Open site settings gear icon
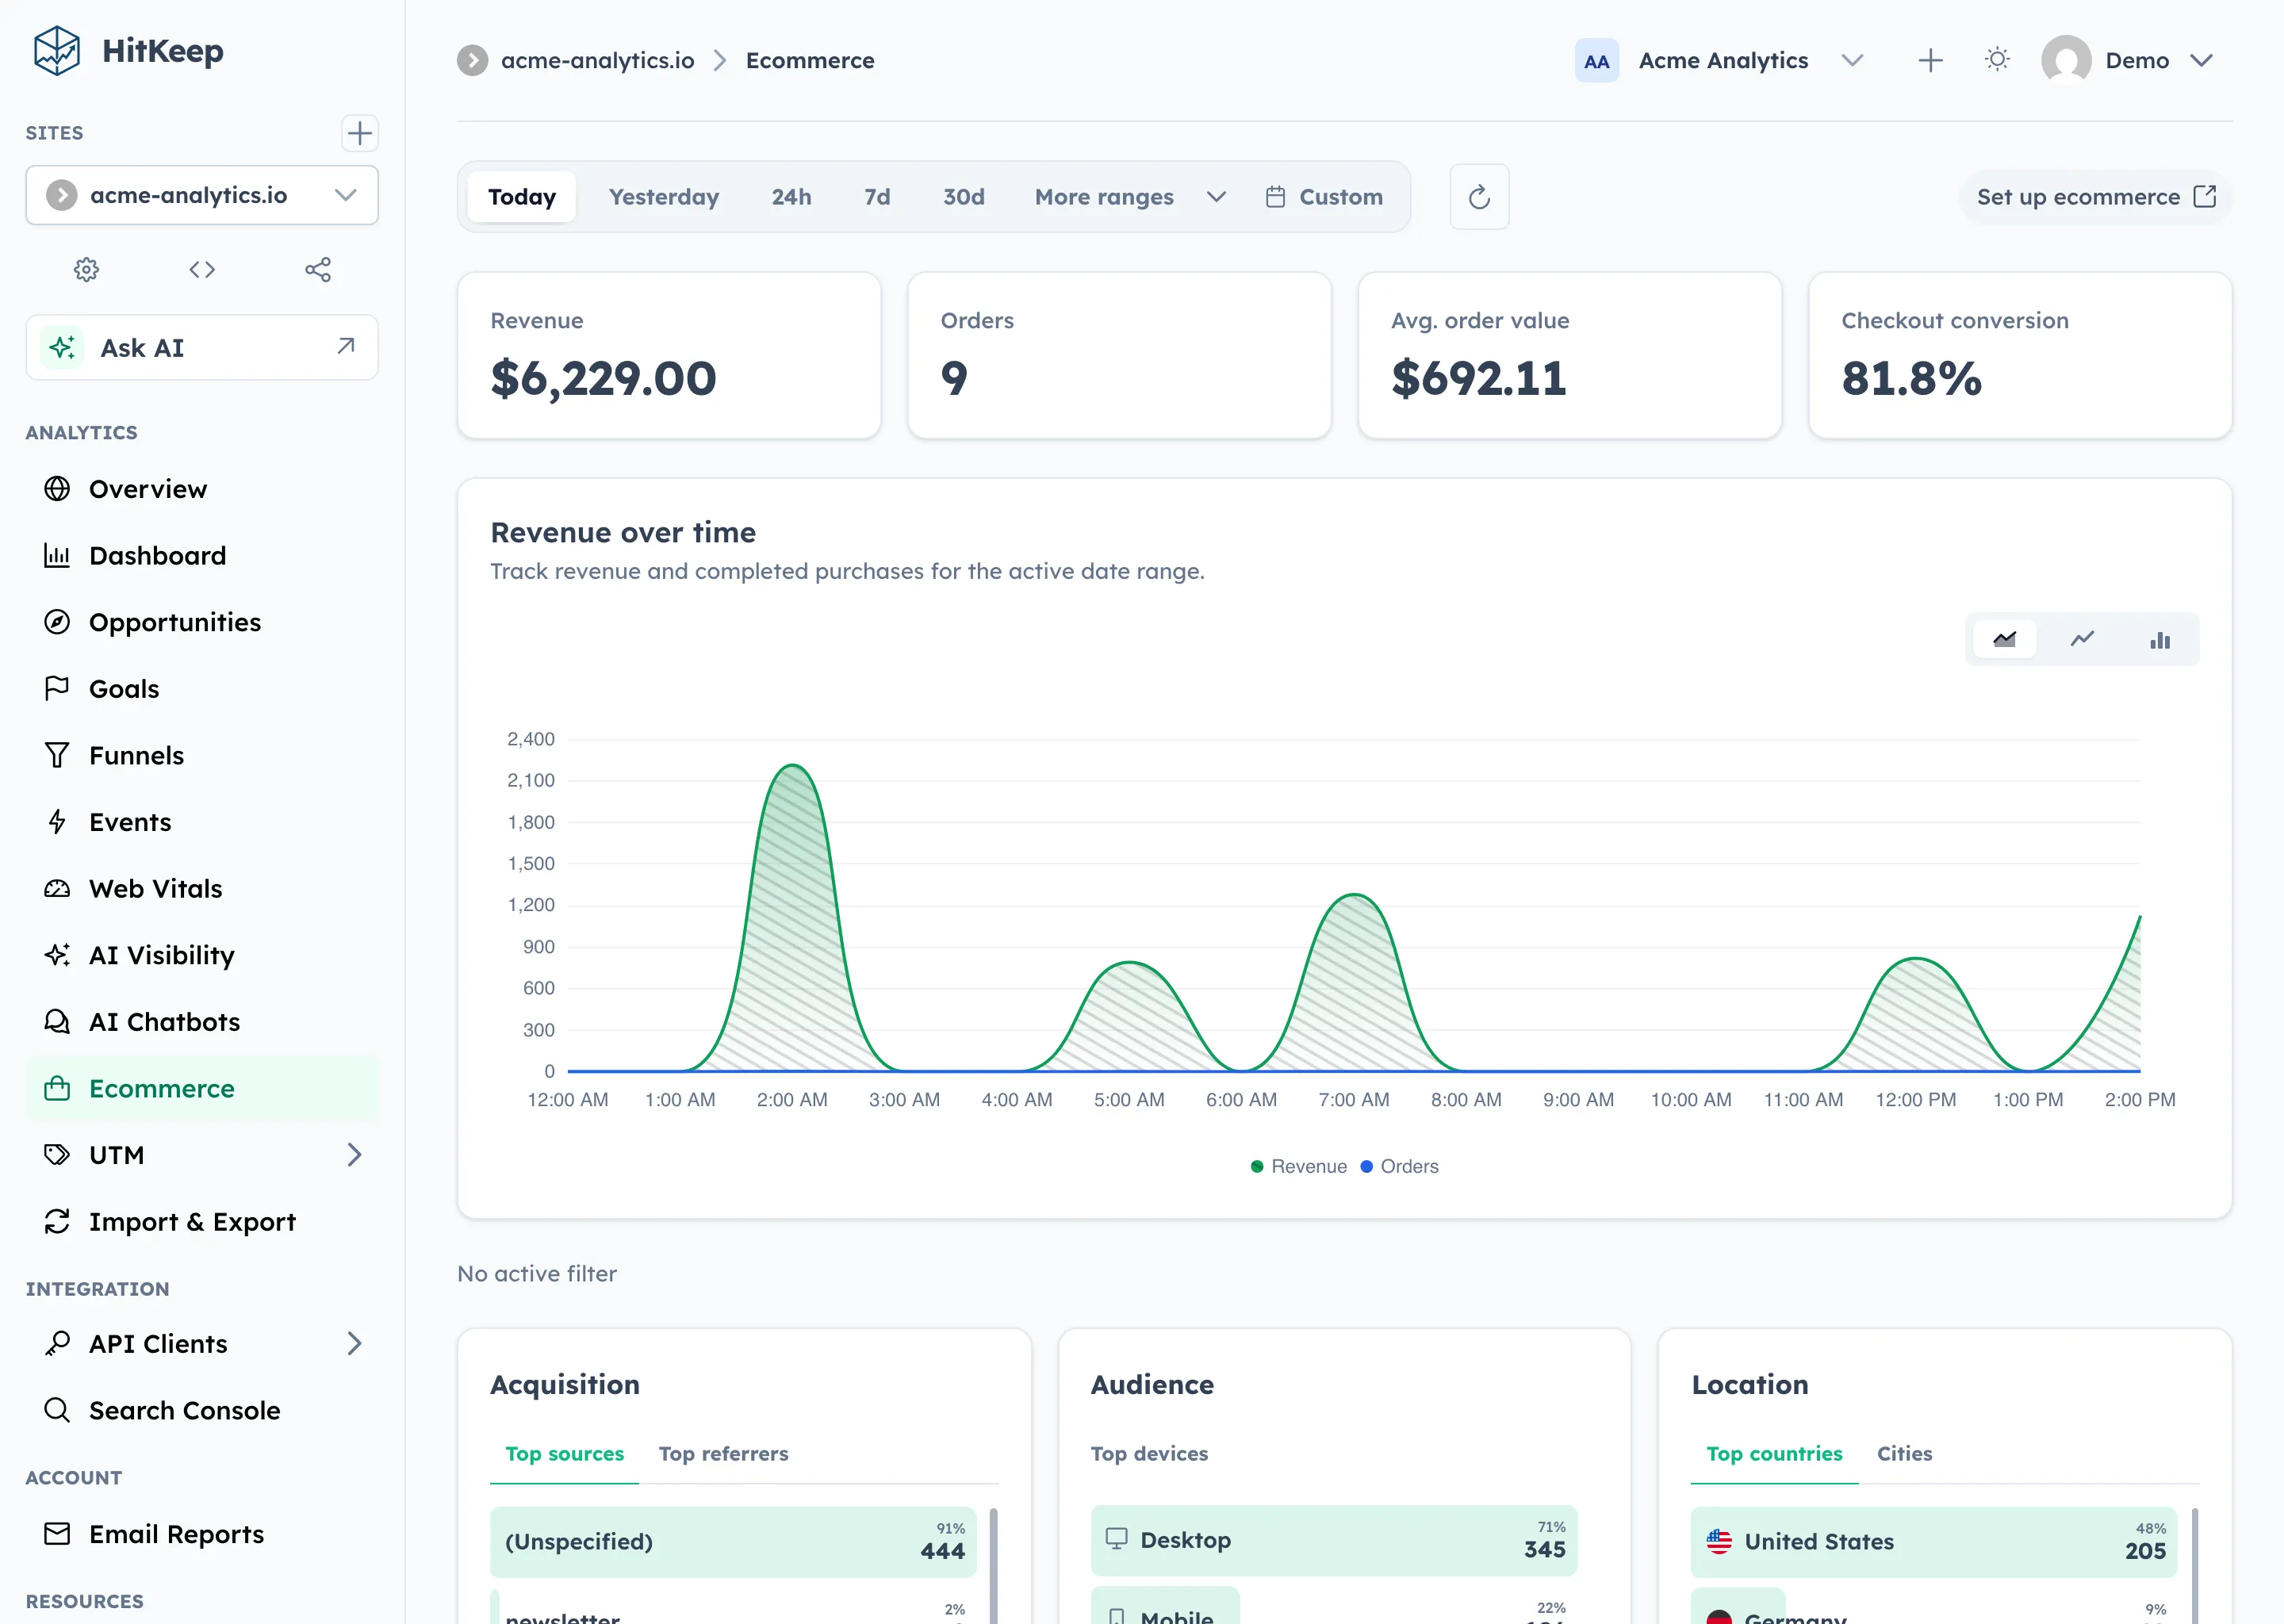Viewport: 2284px width, 1624px height. pyautogui.click(x=87, y=269)
